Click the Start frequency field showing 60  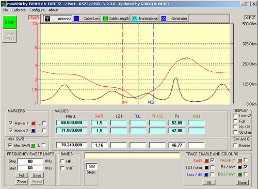coord(30,168)
